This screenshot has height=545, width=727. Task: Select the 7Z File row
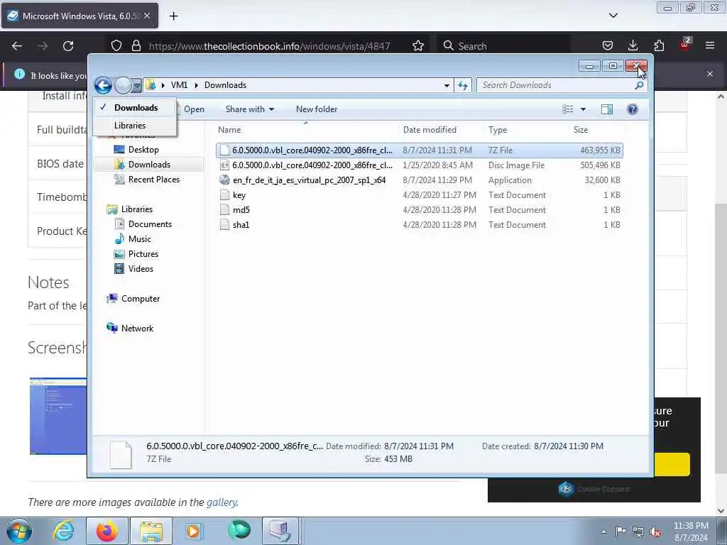pos(419,150)
